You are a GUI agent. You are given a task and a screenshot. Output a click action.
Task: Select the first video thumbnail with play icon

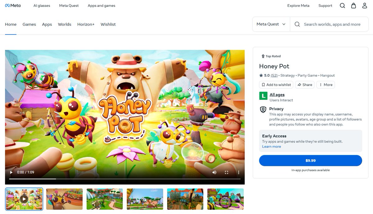tap(24, 199)
